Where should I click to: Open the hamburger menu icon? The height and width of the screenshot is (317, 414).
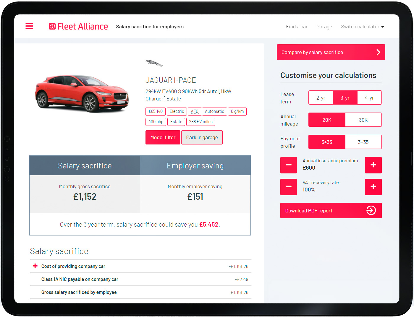(x=29, y=26)
